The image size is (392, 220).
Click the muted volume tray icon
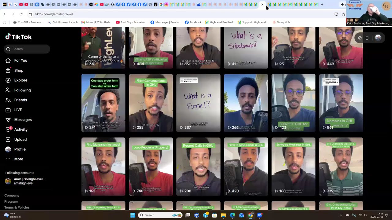365,215
